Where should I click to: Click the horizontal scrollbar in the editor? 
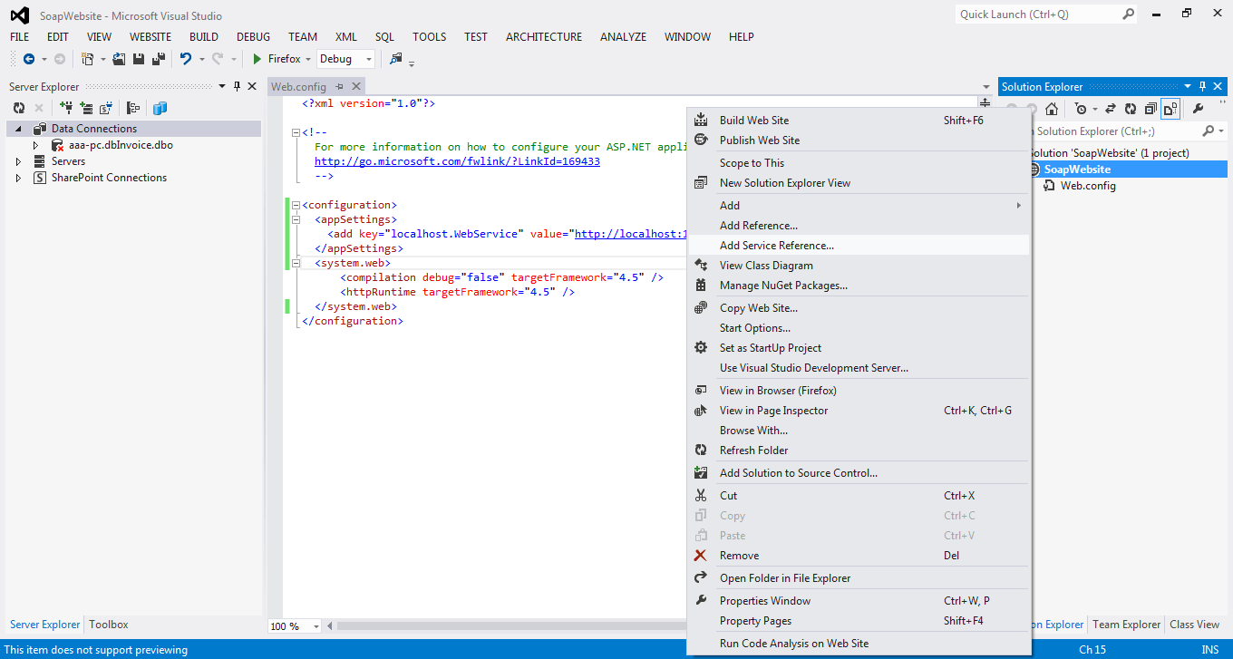[508, 625]
